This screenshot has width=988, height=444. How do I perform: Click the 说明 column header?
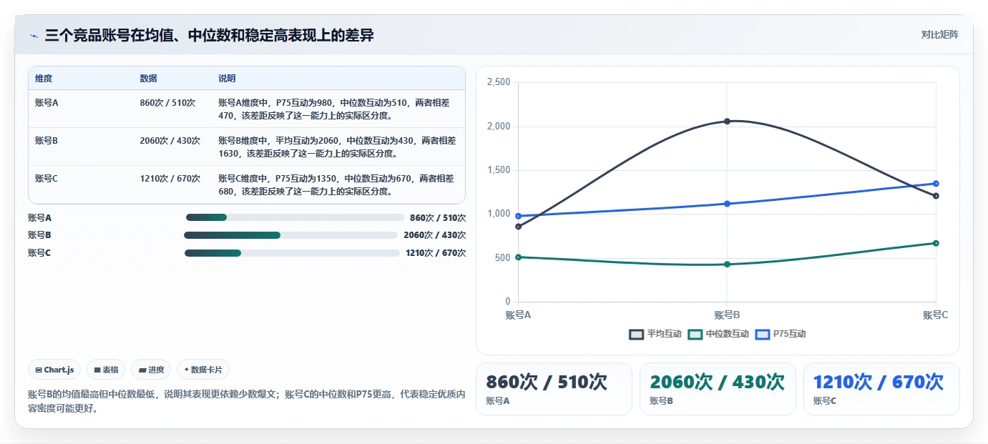pos(227,79)
